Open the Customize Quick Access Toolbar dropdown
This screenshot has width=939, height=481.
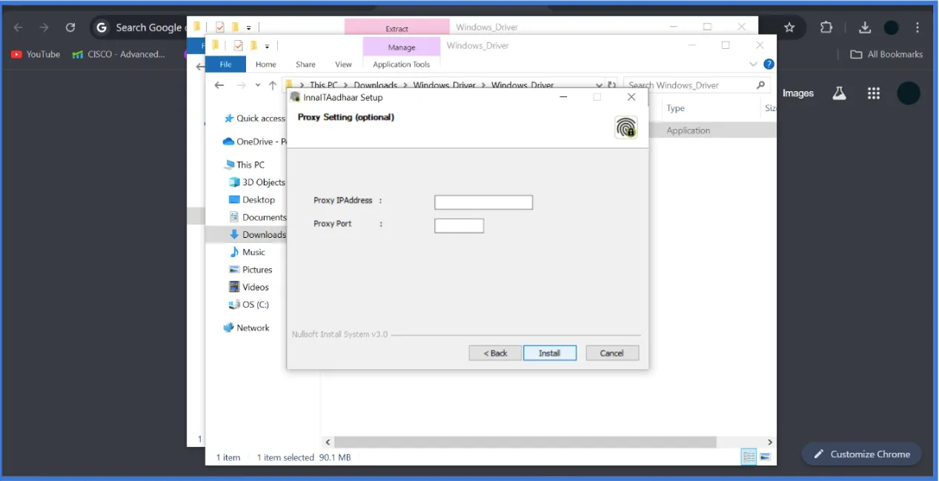[268, 46]
